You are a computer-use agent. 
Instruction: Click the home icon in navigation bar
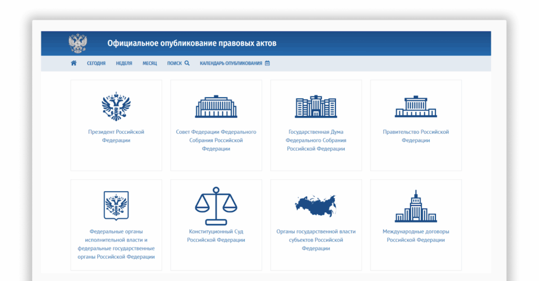pos(74,64)
